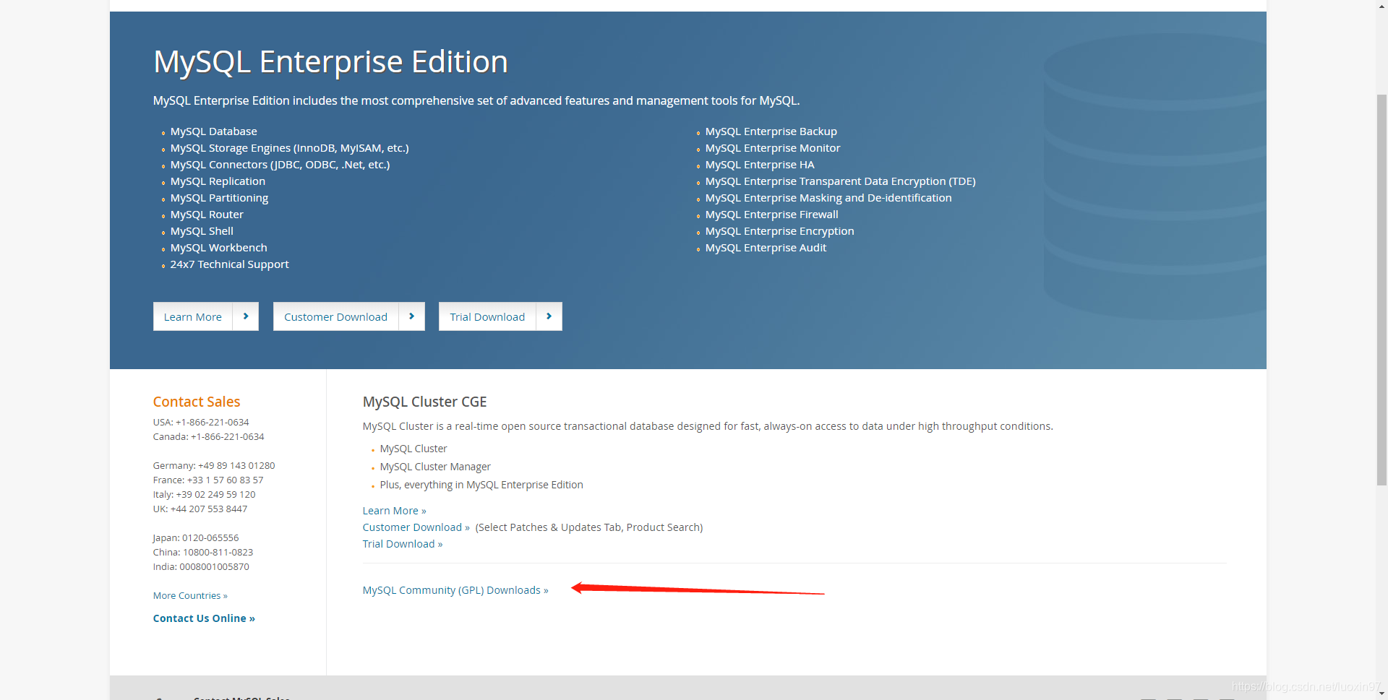Click MySQL Replication list item

point(218,181)
